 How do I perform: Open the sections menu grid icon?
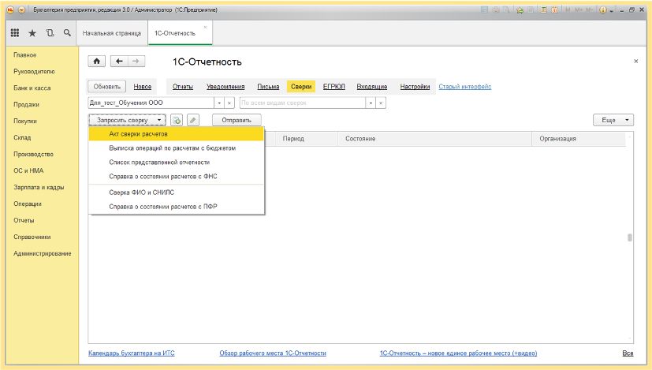[15, 33]
